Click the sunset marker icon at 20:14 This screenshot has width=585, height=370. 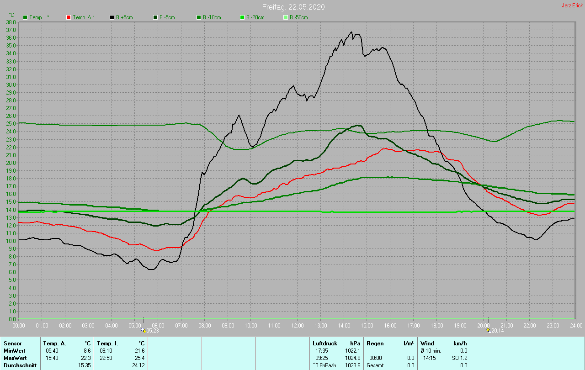coord(489,330)
